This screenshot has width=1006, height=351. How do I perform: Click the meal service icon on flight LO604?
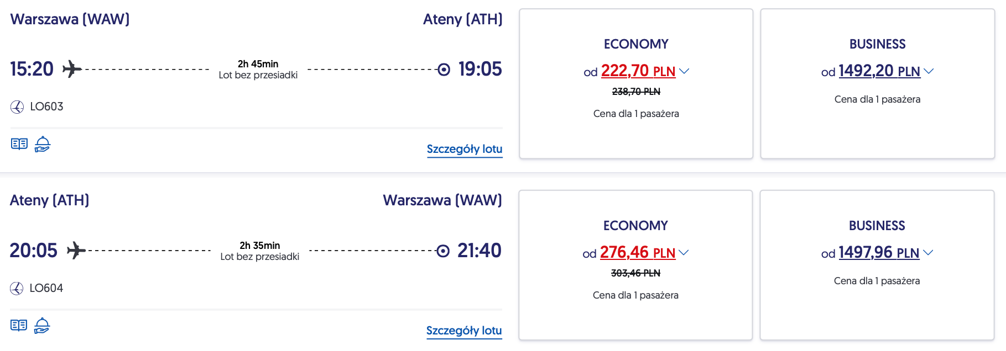(x=42, y=326)
